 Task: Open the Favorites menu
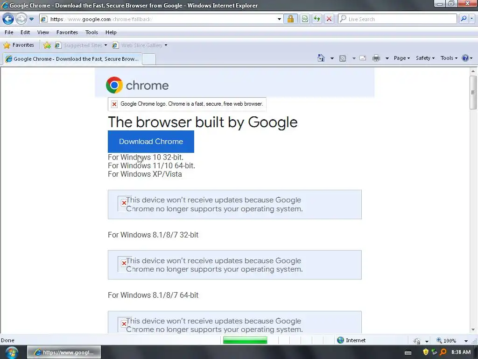[67, 32]
